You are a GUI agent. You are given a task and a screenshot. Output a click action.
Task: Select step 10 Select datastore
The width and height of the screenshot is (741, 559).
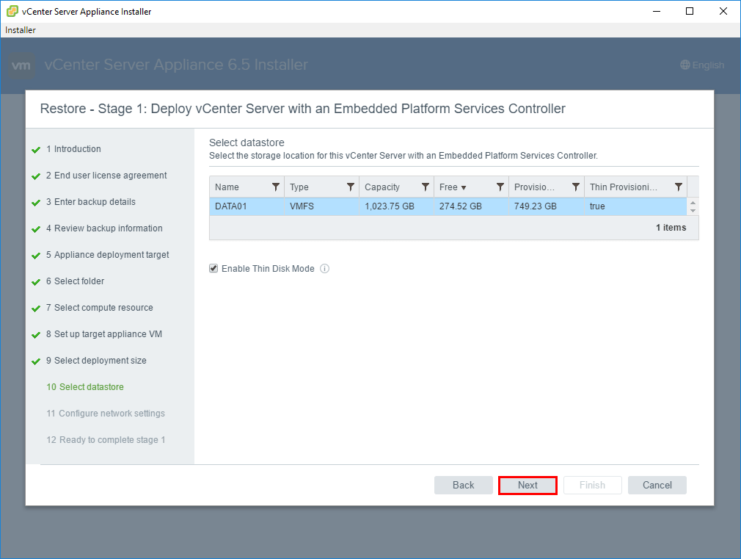85,387
